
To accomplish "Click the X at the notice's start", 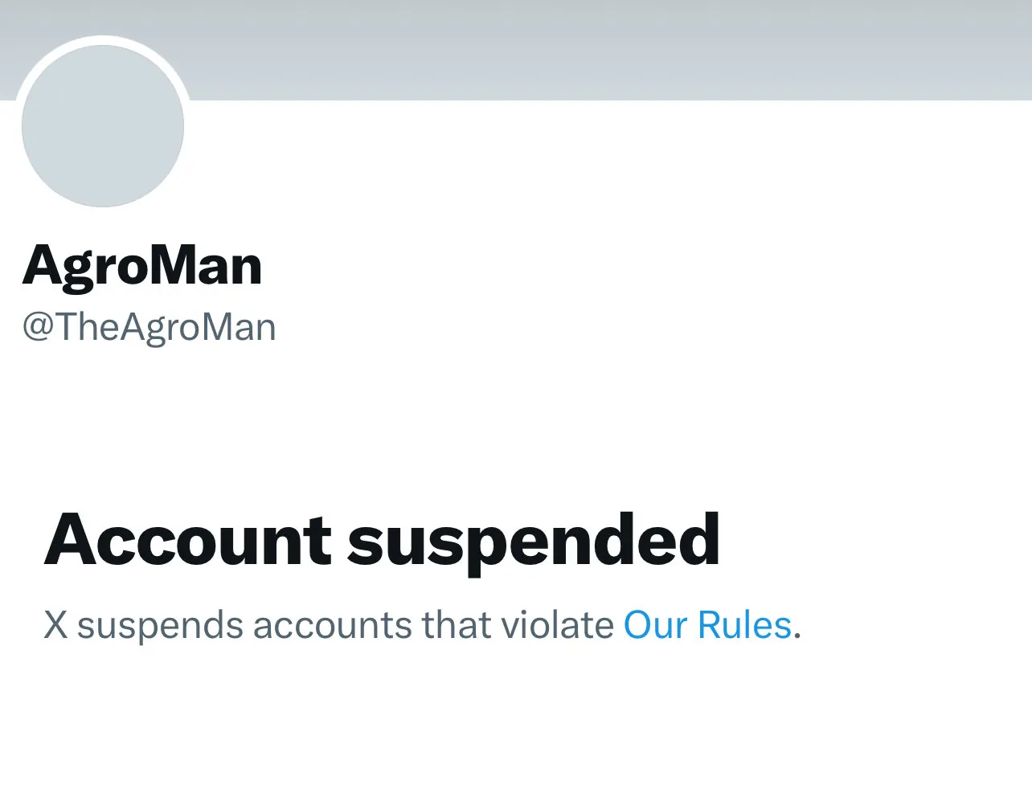I will click(x=55, y=625).
